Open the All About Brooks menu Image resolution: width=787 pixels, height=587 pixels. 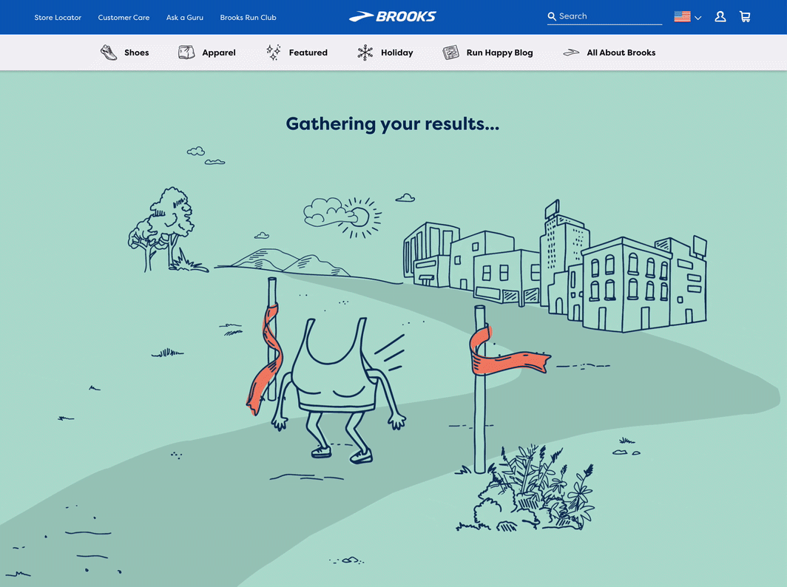(621, 52)
